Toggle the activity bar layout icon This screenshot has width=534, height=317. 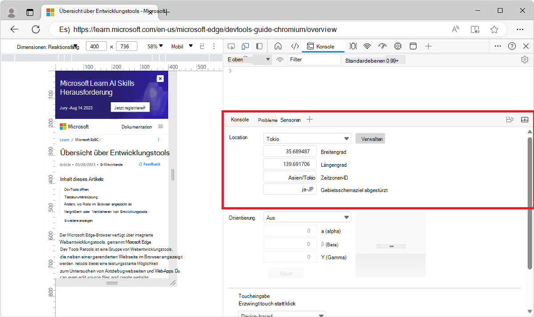pyautogui.click(x=259, y=46)
